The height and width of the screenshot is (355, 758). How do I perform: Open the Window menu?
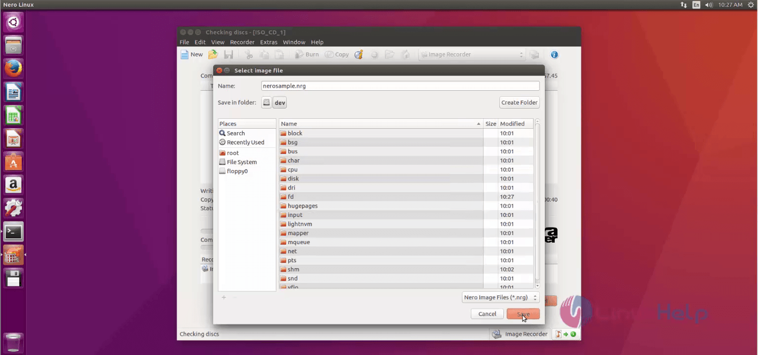(x=294, y=42)
